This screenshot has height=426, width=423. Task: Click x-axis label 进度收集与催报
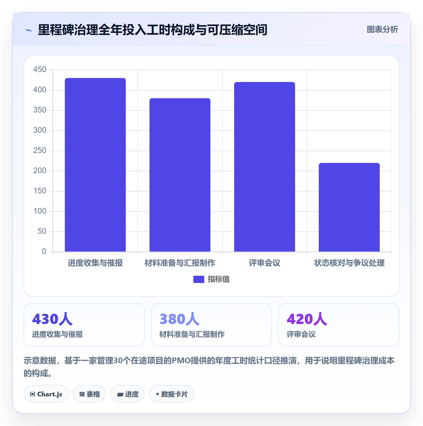pyautogui.click(x=95, y=263)
